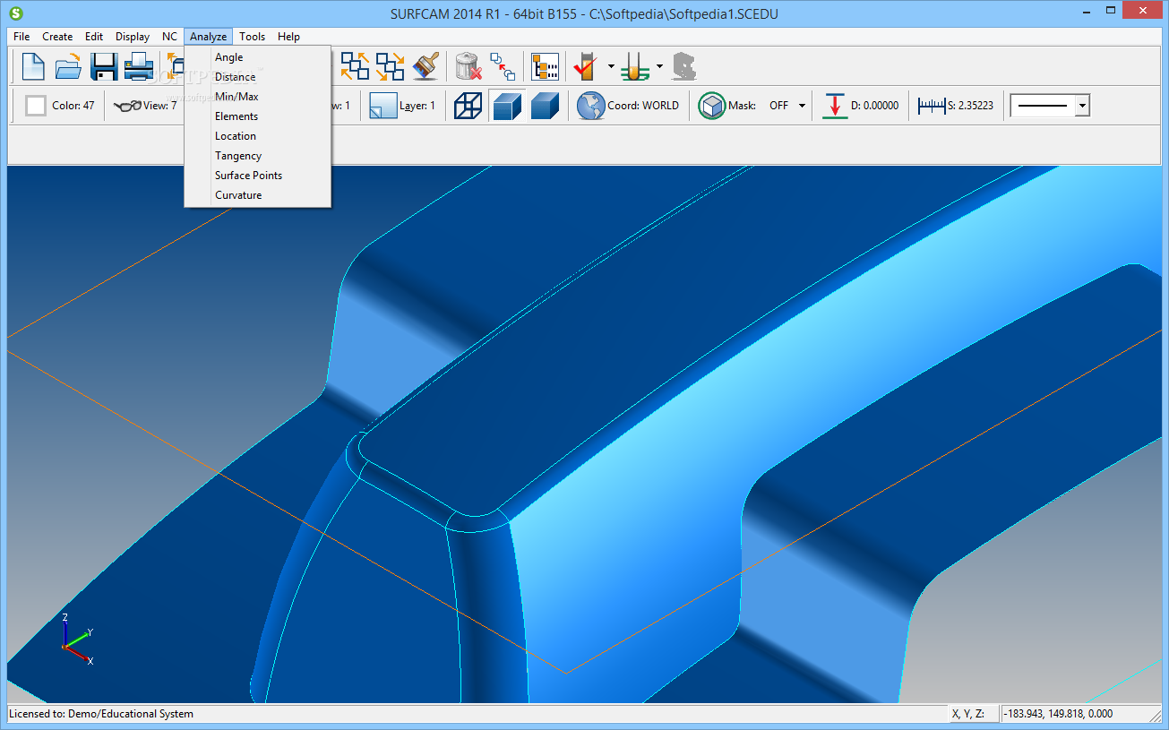The height and width of the screenshot is (730, 1169).
Task: Click the grayed-out stock model icon
Action: point(684,66)
